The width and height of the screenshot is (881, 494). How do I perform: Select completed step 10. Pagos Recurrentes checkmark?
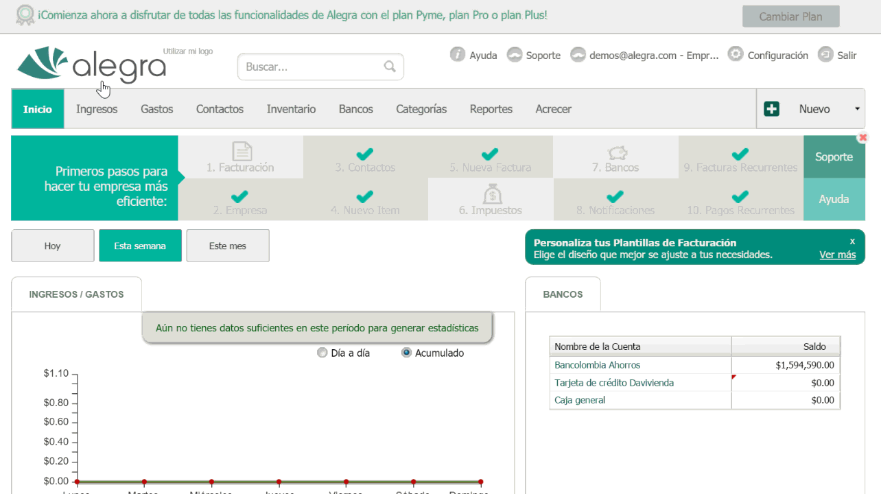740,196
